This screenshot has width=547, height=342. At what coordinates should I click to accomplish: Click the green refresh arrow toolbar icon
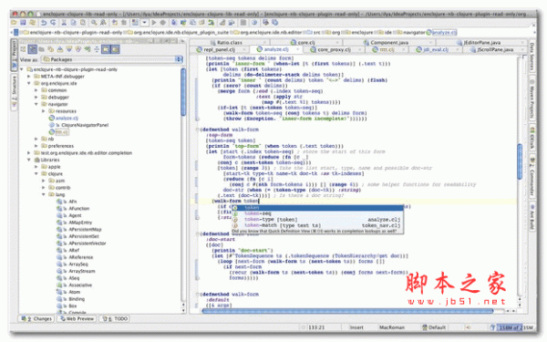pos(212,22)
